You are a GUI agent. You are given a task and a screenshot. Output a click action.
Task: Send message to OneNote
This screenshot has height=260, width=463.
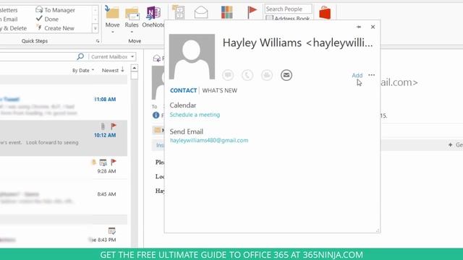point(153,17)
